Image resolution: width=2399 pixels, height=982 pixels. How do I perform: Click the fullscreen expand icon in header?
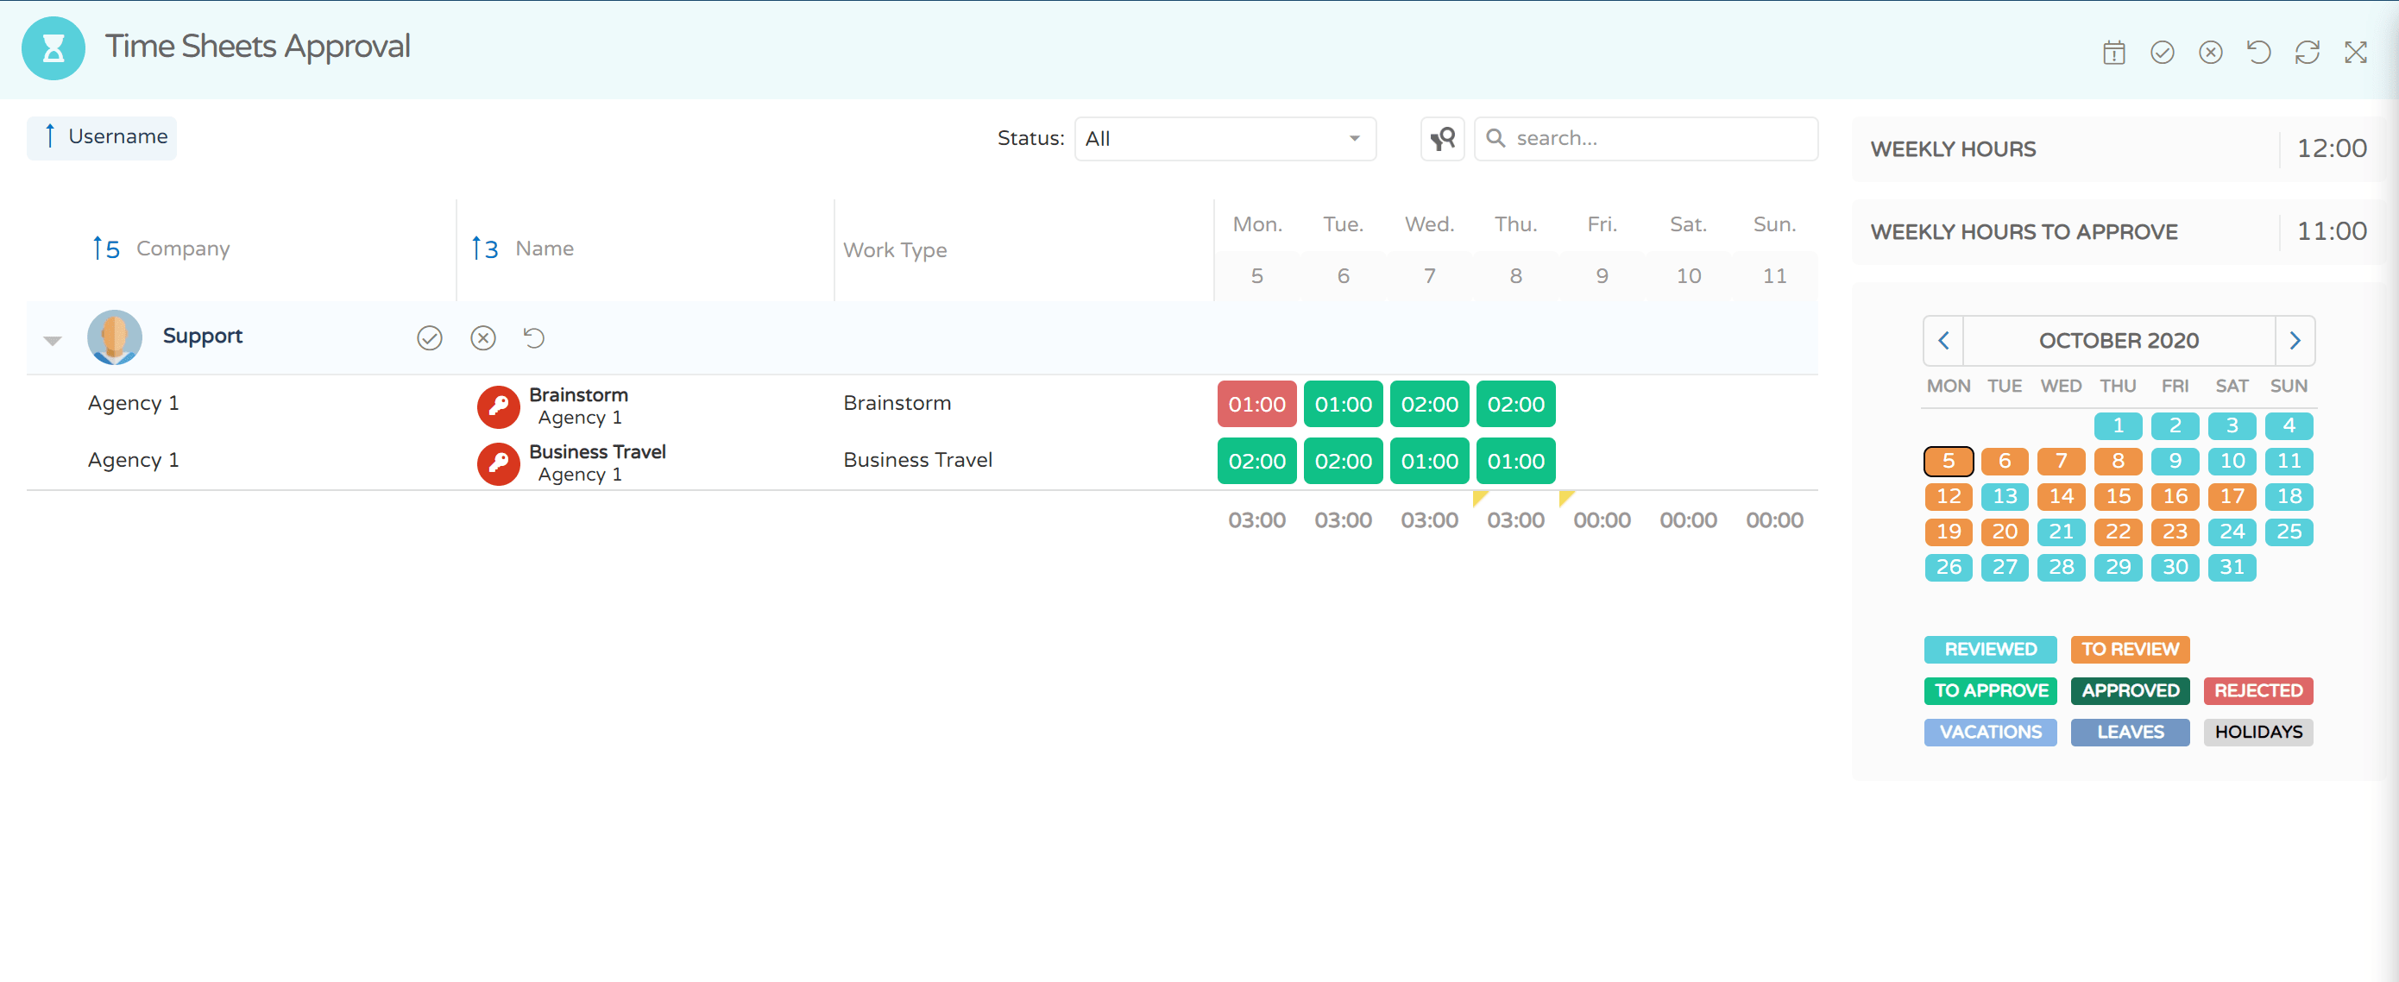2355,52
